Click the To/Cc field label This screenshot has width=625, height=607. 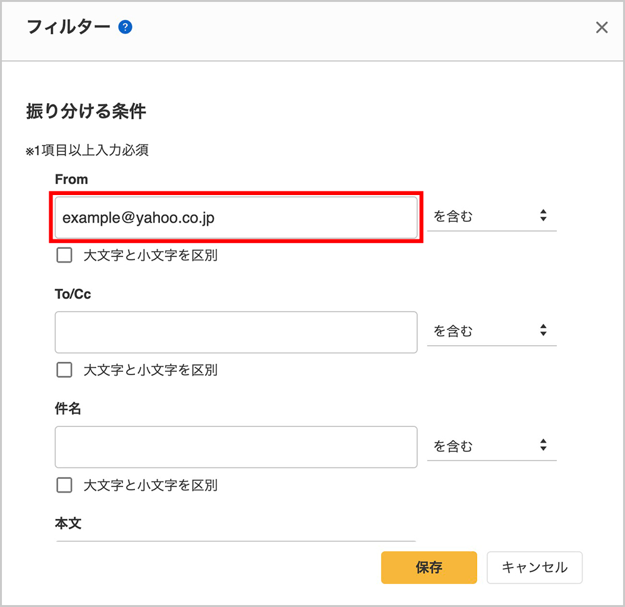coord(73,294)
